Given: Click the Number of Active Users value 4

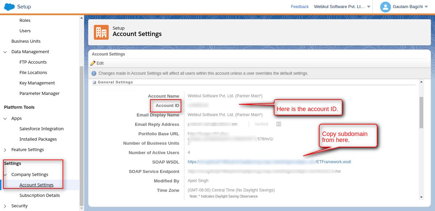Looking at the screenshot, I should click(x=189, y=152).
